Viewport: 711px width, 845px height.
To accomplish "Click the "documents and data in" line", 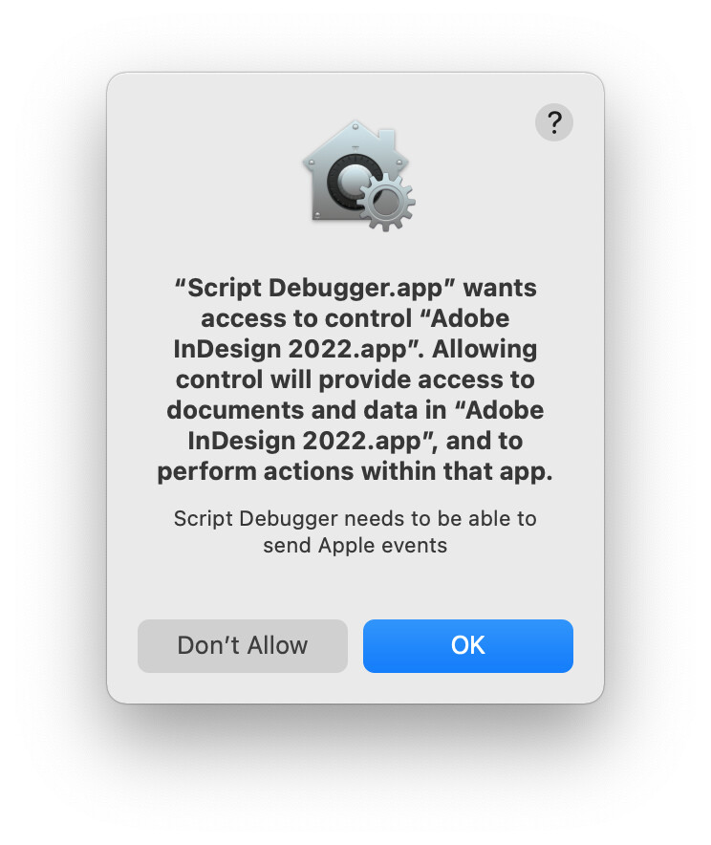I will tap(307, 411).
